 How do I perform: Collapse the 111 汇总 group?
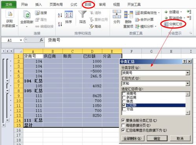pos(7,120)
